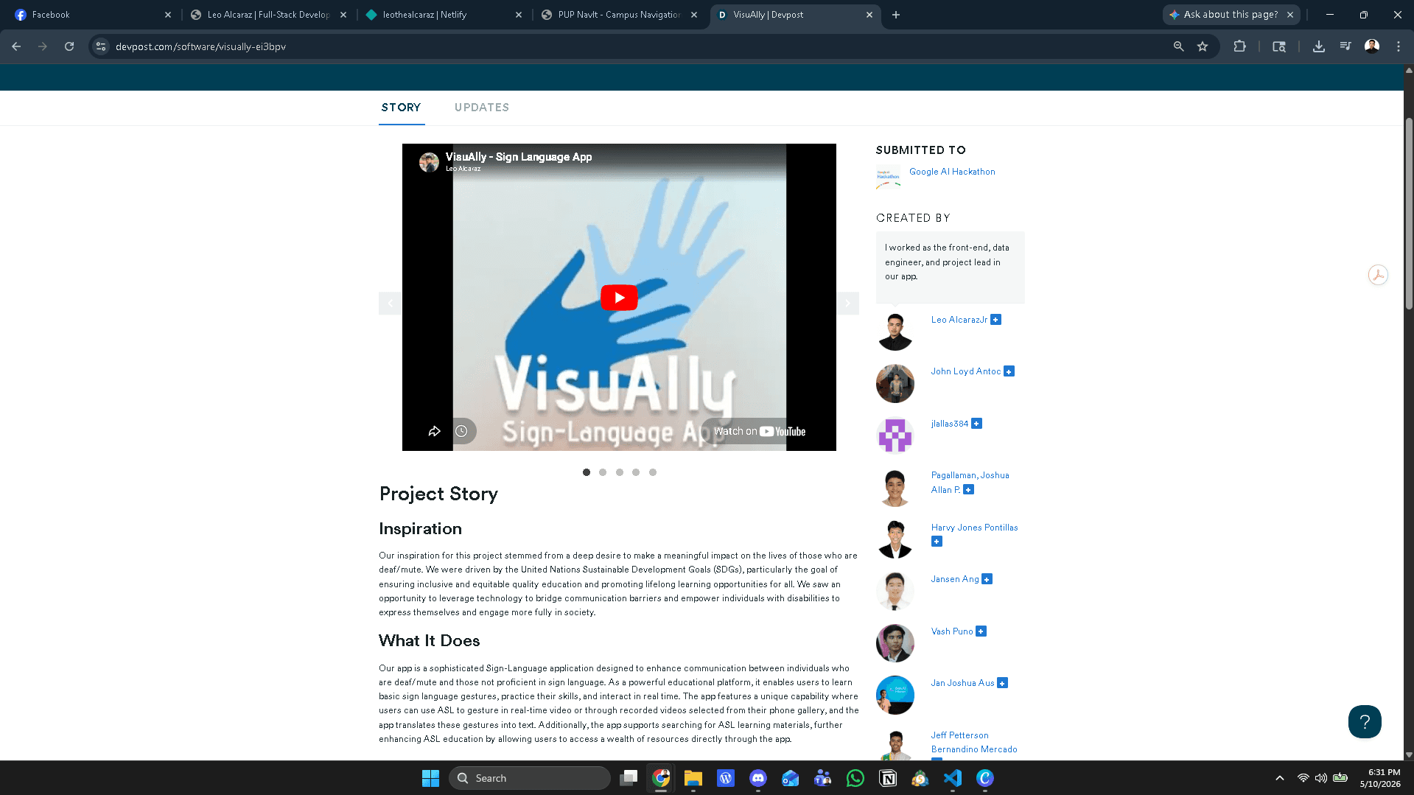This screenshot has height=795, width=1414.
Task: Open jlallas384 profile link
Action: 950,424
